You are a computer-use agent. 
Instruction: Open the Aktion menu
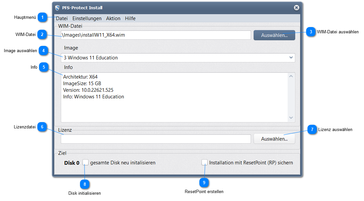(113, 18)
